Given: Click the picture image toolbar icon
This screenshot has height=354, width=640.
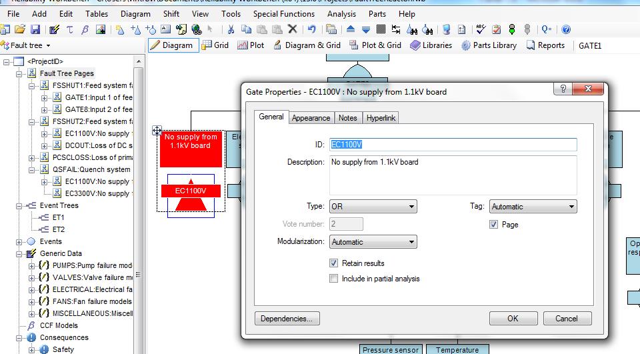Looking at the screenshot, I should [101, 29].
